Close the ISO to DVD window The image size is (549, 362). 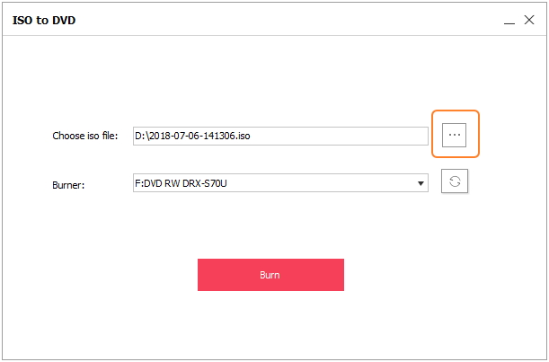[529, 19]
